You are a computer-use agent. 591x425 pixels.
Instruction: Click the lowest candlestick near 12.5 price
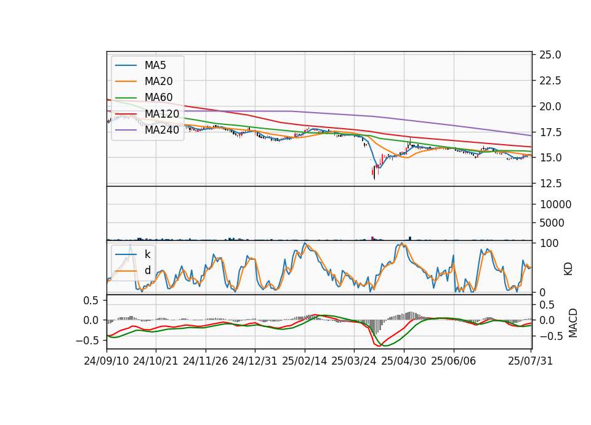[x=374, y=172]
